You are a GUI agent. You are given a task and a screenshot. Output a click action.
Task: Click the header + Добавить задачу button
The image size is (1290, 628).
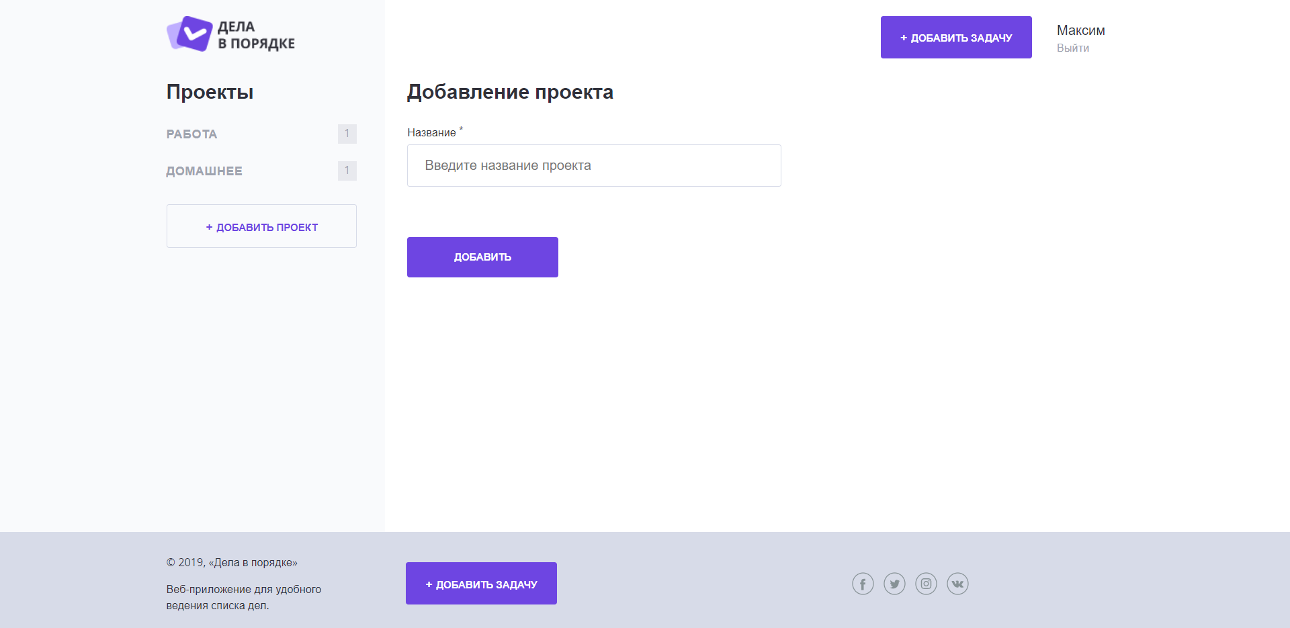(x=956, y=38)
